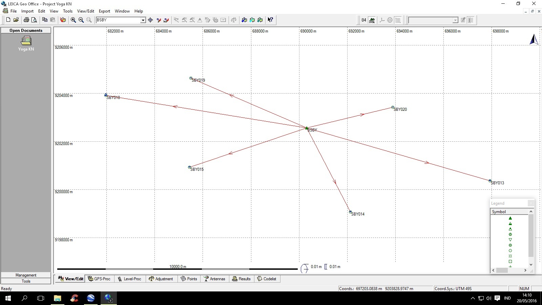Open the Management panel

coord(25,275)
